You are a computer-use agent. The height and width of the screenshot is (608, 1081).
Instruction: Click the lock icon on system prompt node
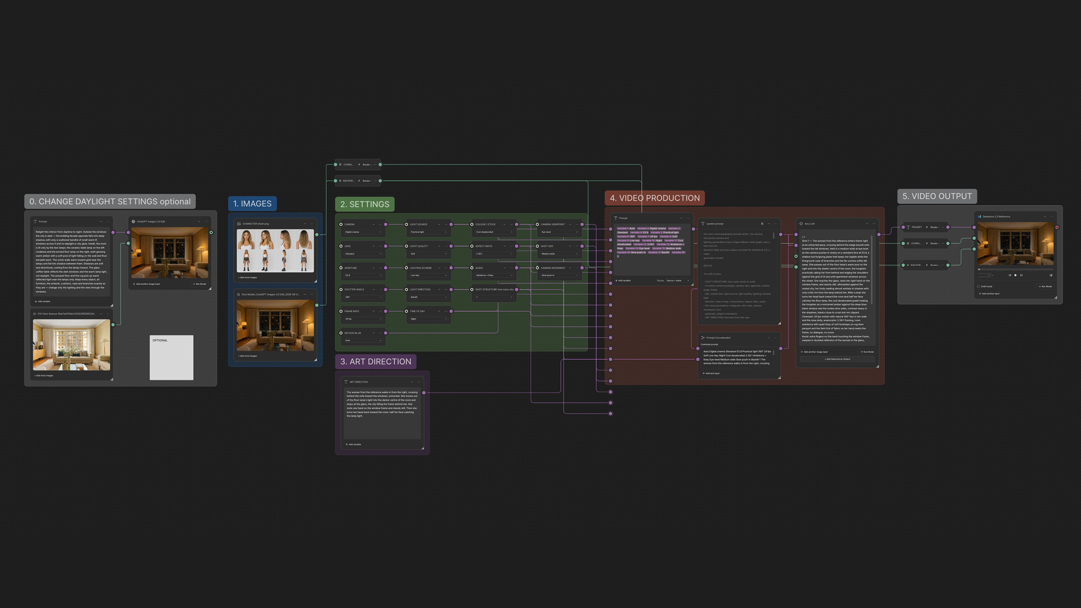[762, 223]
